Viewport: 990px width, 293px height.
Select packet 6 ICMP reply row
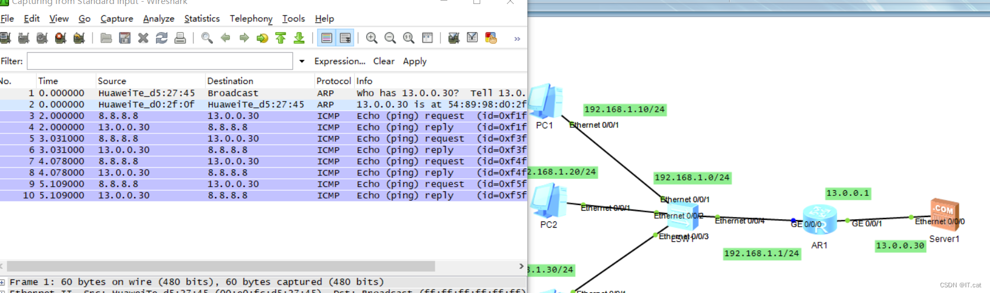pyautogui.click(x=263, y=150)
